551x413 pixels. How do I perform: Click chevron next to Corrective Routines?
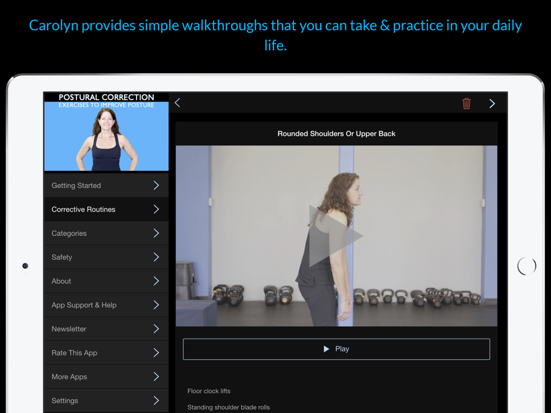coord(156,209)
